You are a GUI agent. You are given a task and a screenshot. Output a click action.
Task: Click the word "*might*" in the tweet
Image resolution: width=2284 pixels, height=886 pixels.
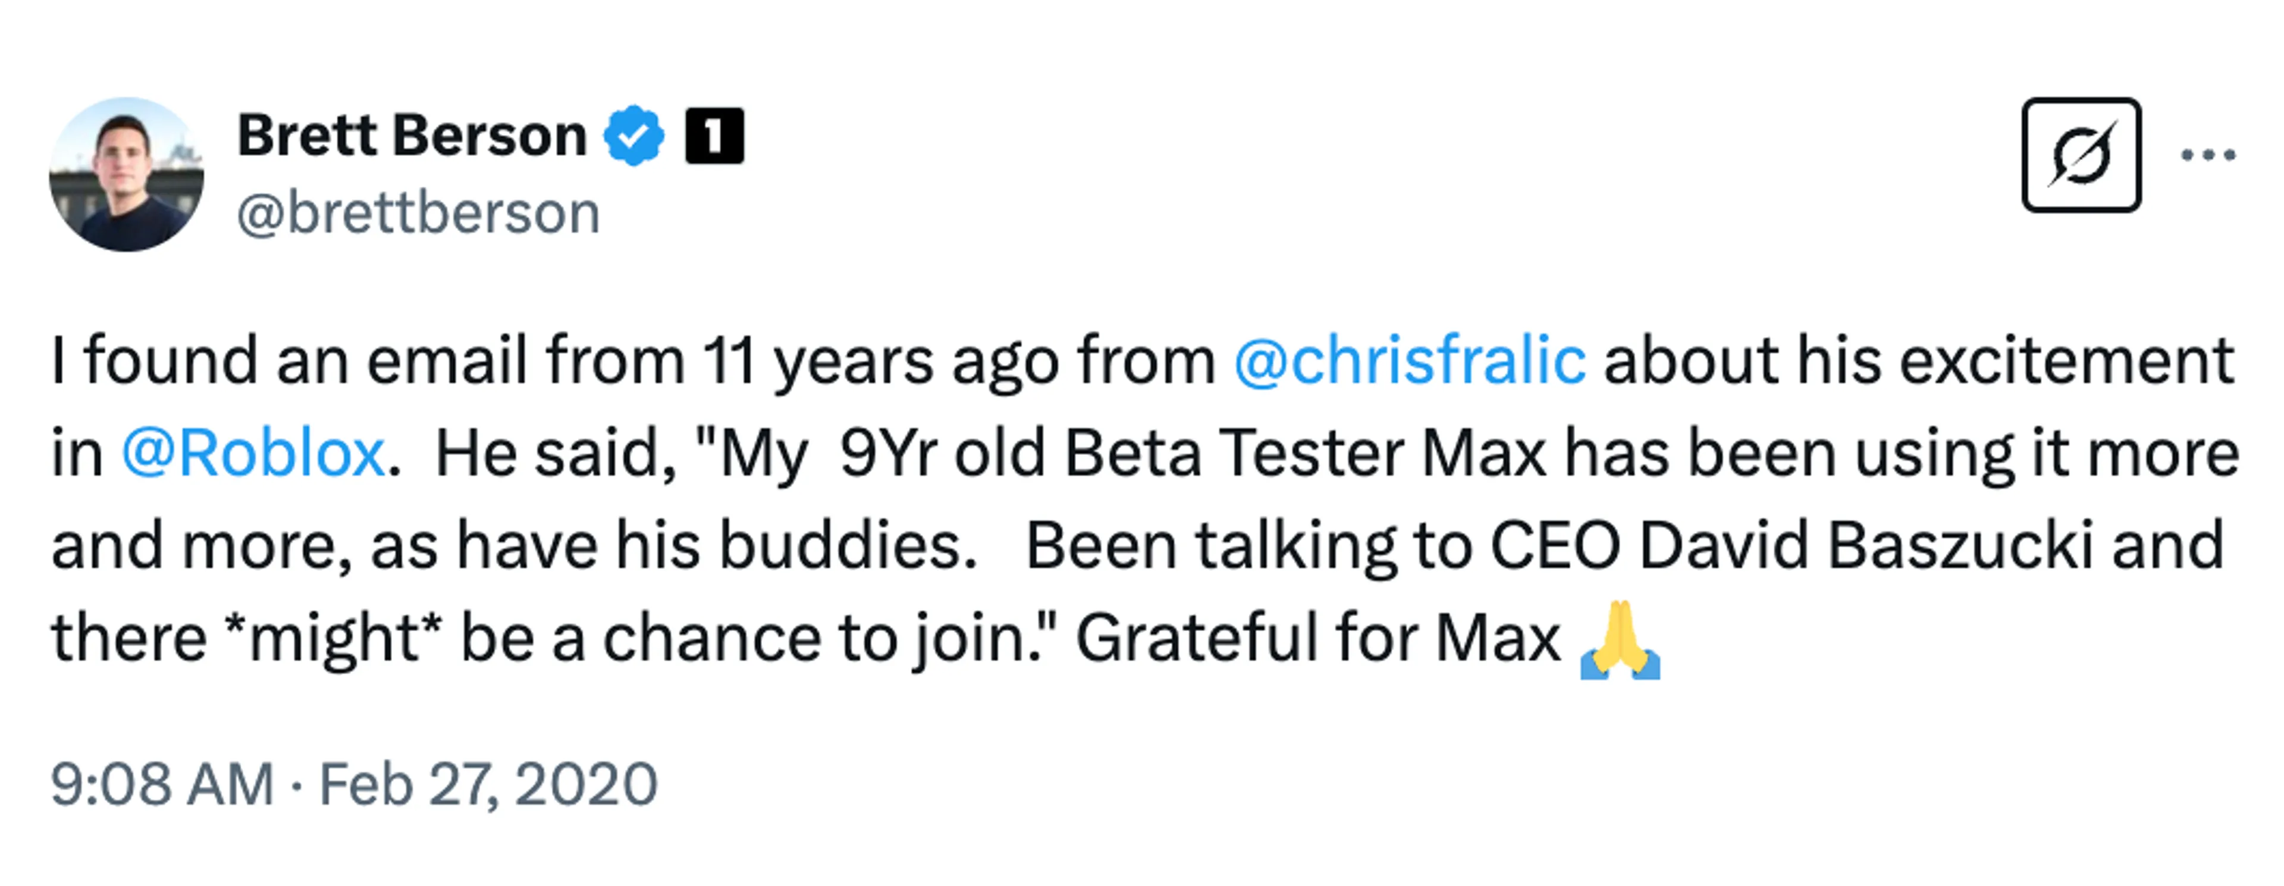click(333, 638)
